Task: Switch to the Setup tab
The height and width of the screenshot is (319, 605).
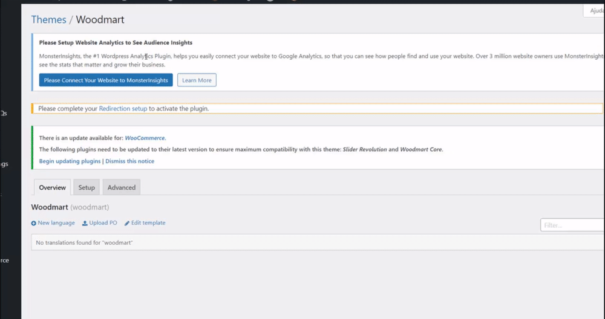Action: point(87,187)
